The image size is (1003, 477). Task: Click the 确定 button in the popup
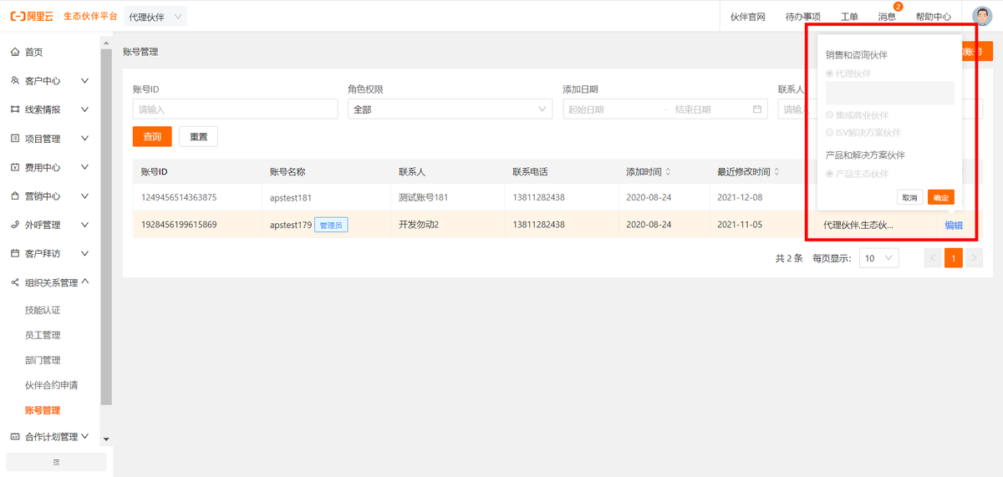pyautogui.click(x=940, y=198)
